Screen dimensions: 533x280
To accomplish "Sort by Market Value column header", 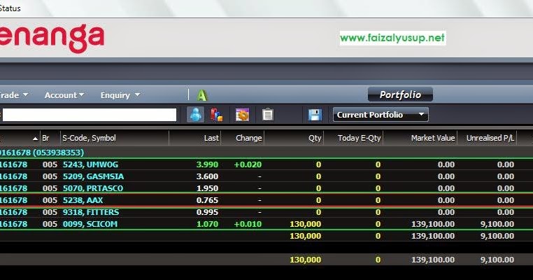I will tap(433, 138).
